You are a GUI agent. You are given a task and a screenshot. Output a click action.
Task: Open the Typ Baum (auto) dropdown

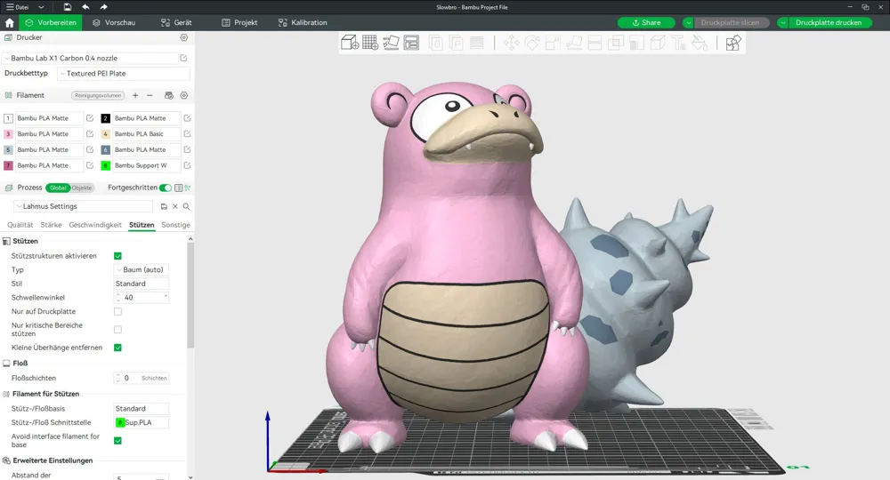tap(142, 269)
